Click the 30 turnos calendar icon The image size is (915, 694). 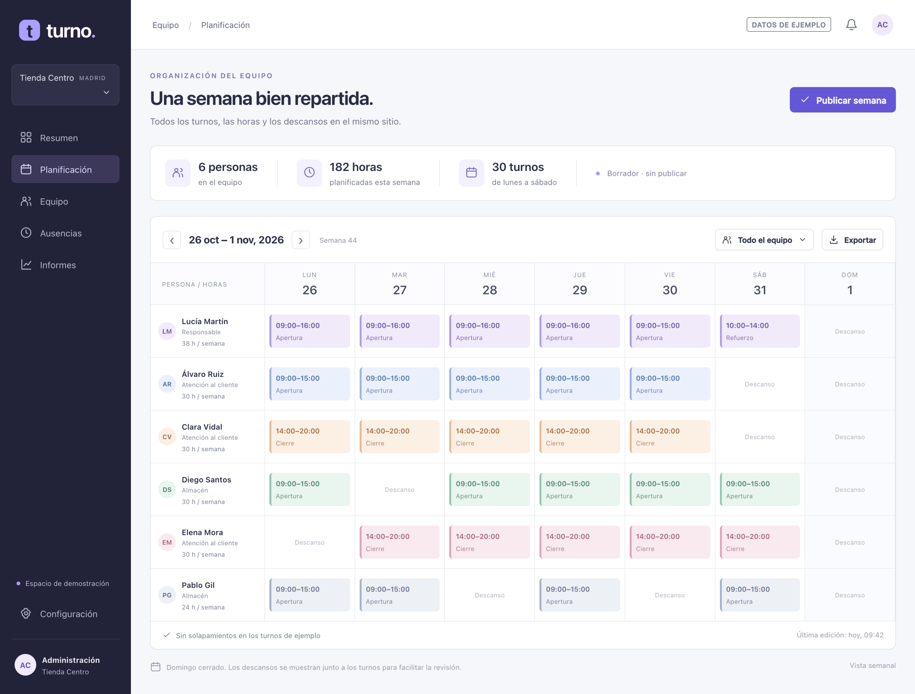point(471,173)
